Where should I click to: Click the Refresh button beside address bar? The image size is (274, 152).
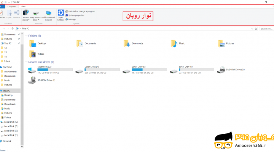pyautogui.click(x=256, y=29)
